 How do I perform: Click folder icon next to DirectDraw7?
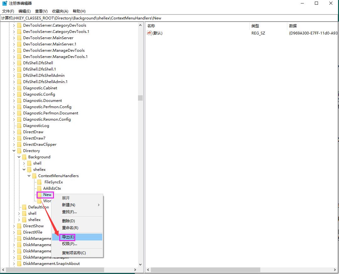pos(19,138)
